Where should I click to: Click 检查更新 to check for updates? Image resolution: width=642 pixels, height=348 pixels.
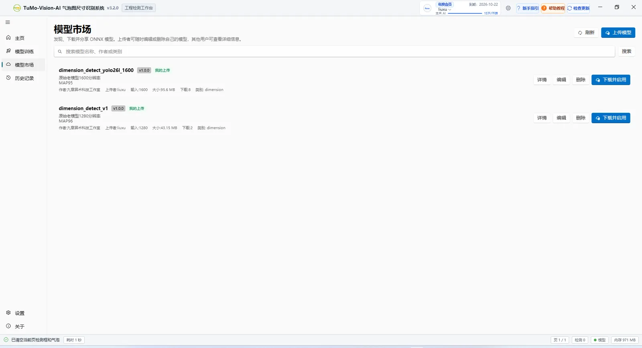coord(578,8)
